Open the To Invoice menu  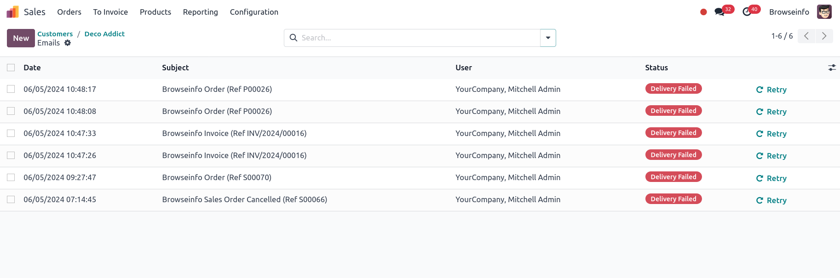(x=110, y=12)
